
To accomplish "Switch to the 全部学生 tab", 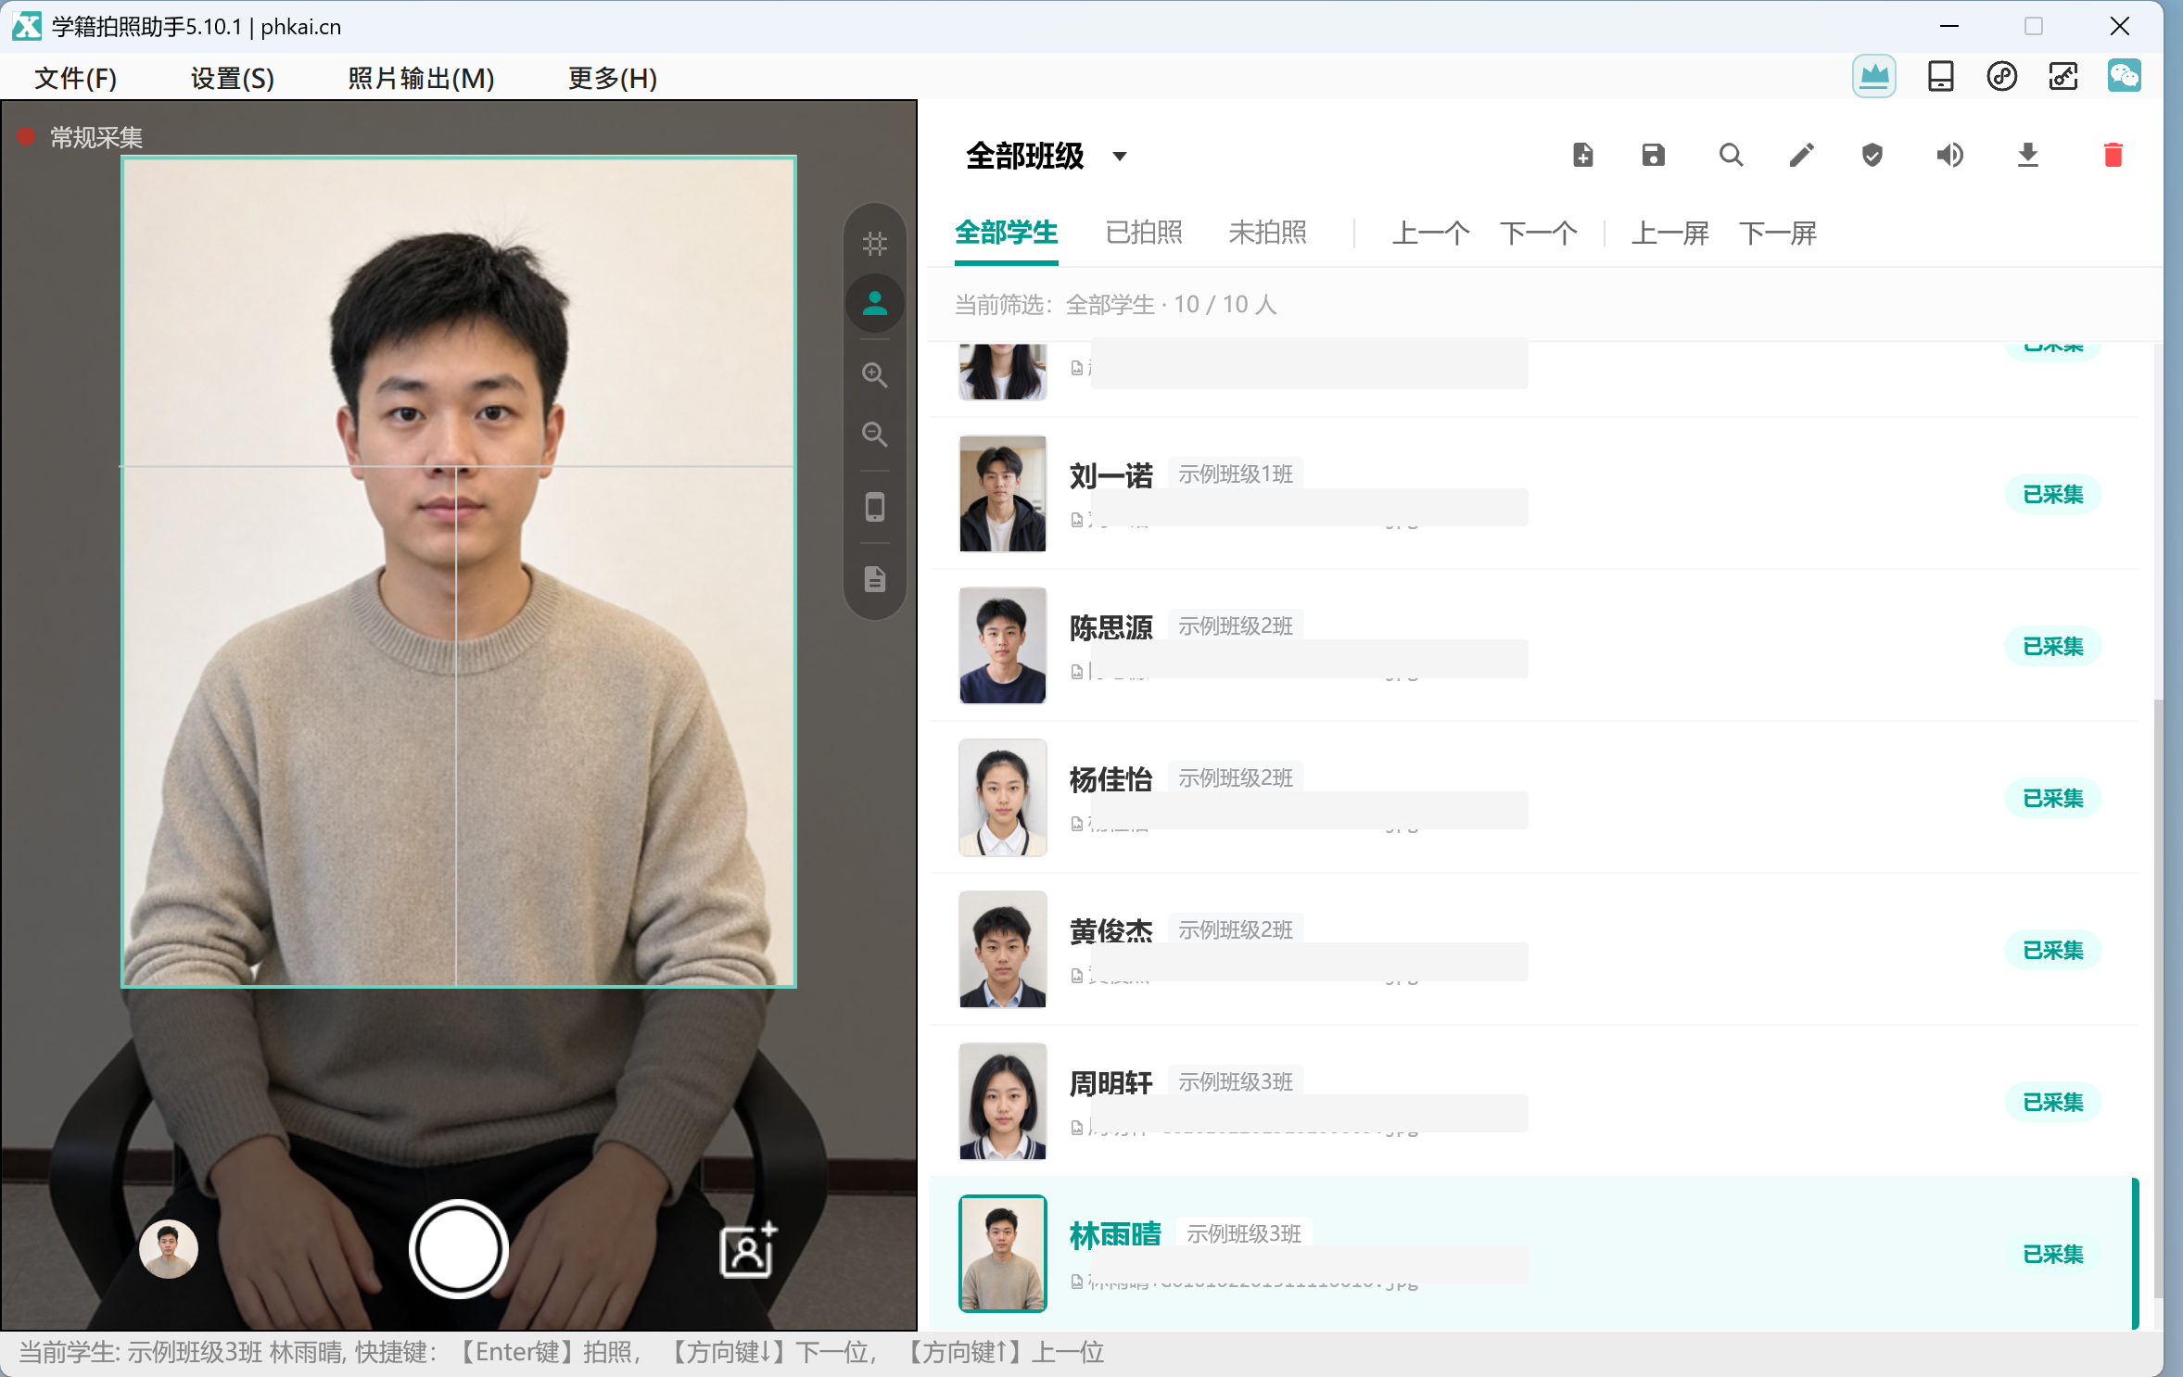I will pos(1007,232).
